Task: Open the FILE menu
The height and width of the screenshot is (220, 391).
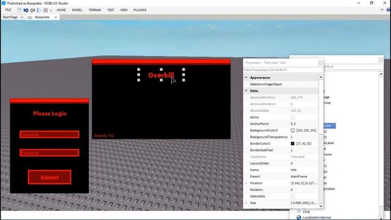Action: pyautogui.click(x=8, y=10)
